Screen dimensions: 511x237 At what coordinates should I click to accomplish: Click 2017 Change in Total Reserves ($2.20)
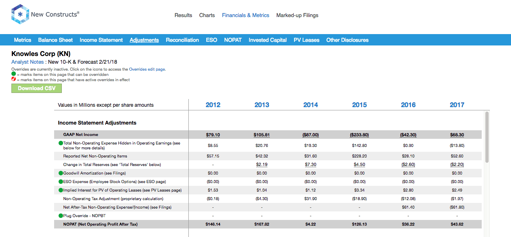click(x=457, y=165)
